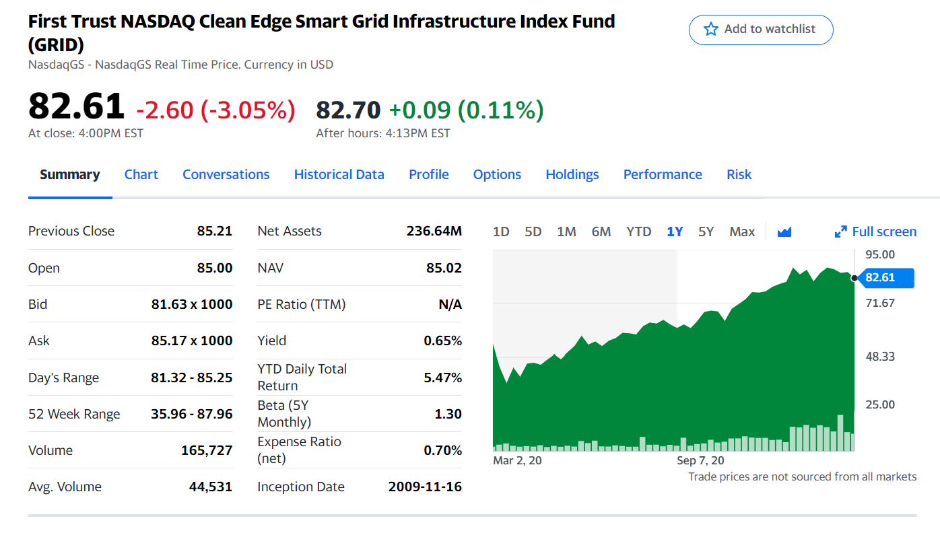The image size is (940, 533).
Task: Click the Add to watchlist button
Action: (x=761, y=30)
